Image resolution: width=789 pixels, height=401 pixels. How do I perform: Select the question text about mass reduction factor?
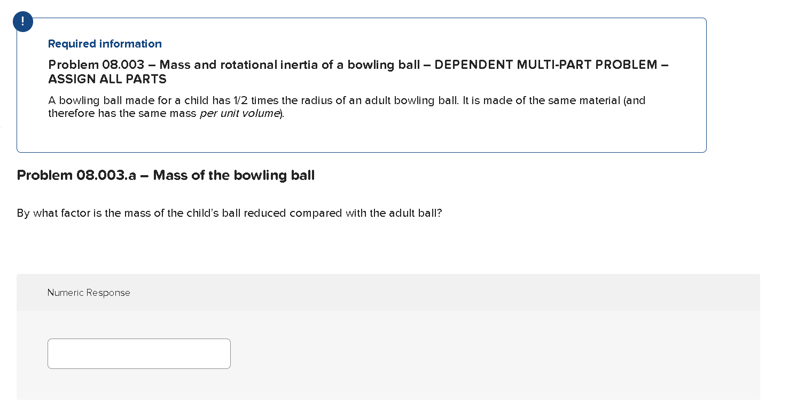(228, 213)
